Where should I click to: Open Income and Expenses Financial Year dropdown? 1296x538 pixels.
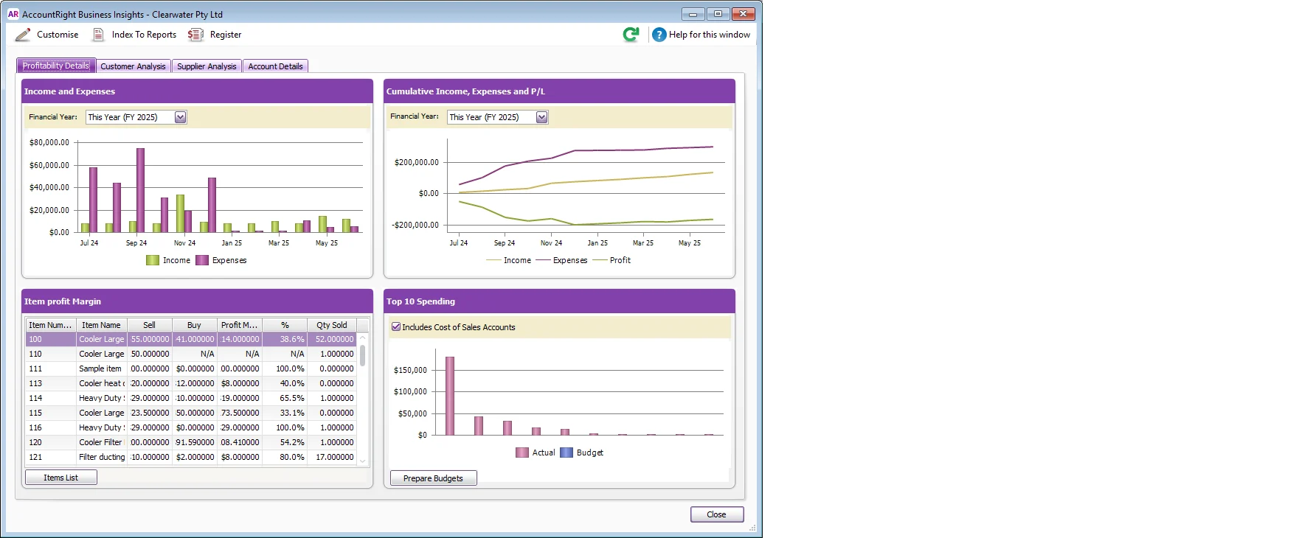click(181, 117)
